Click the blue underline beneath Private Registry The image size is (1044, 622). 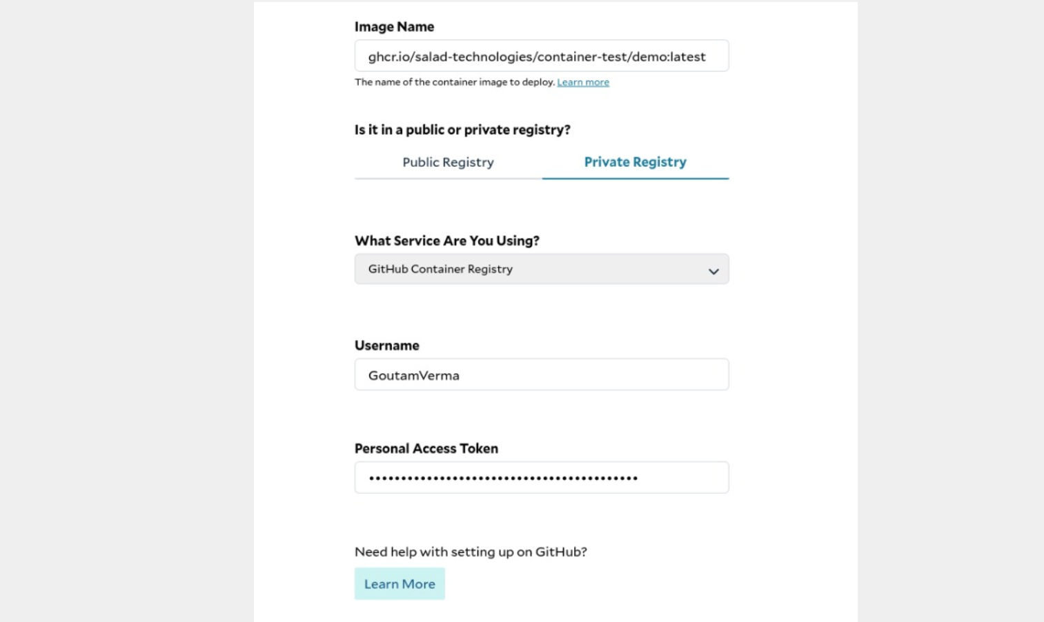(x=636, y=179)
